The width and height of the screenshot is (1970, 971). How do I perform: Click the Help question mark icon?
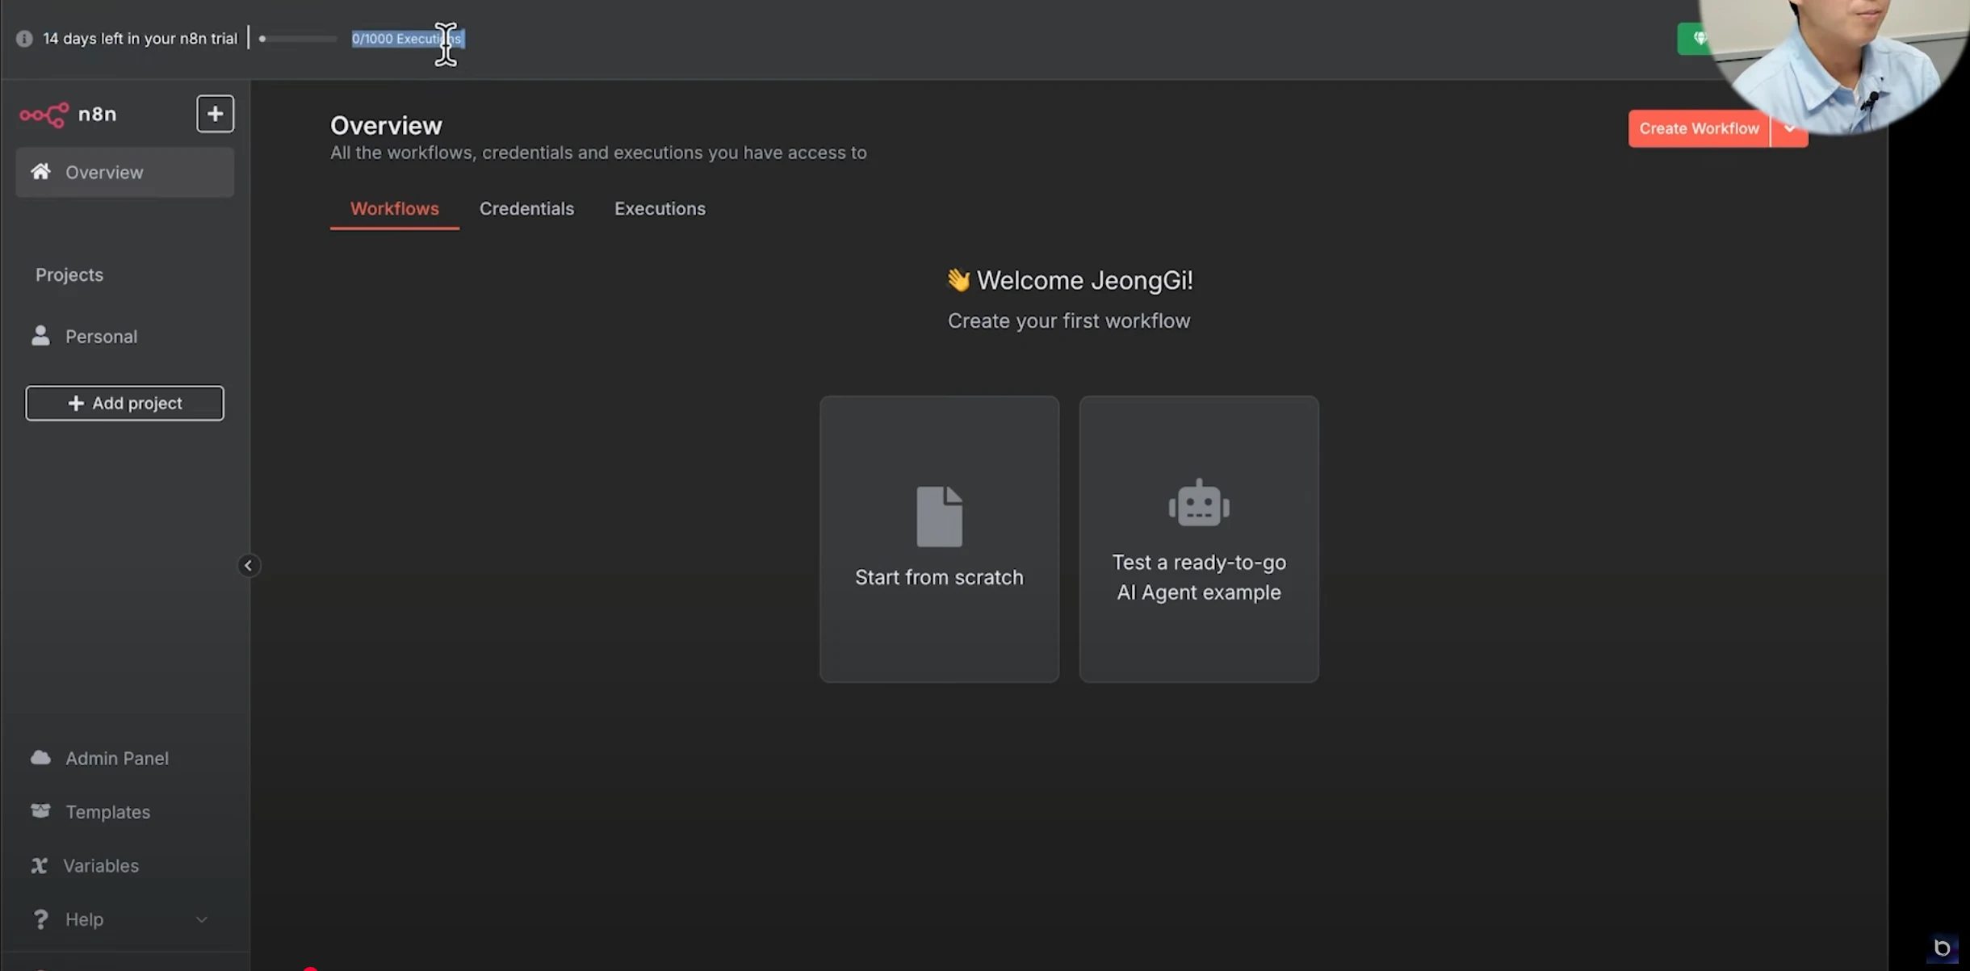tap(40, 919)
